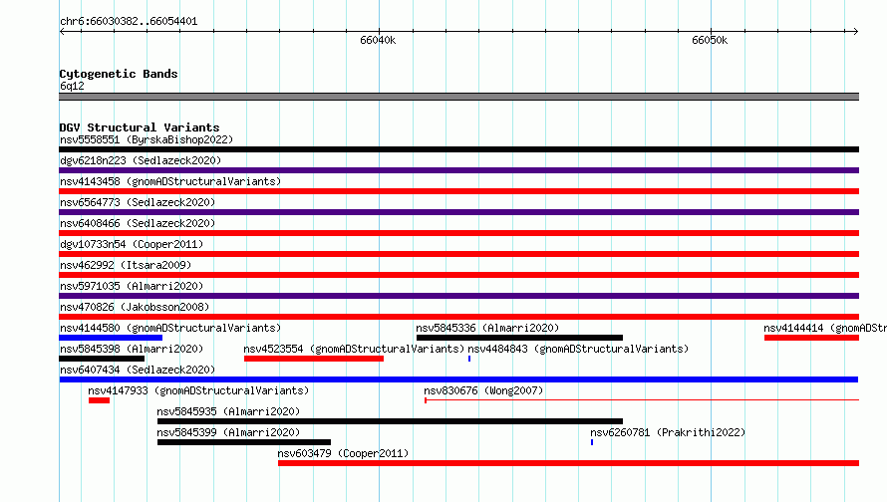Screen dimensions: 887x502
Task: Click the red nsv470826 variant bar
Action: point(458,317)
